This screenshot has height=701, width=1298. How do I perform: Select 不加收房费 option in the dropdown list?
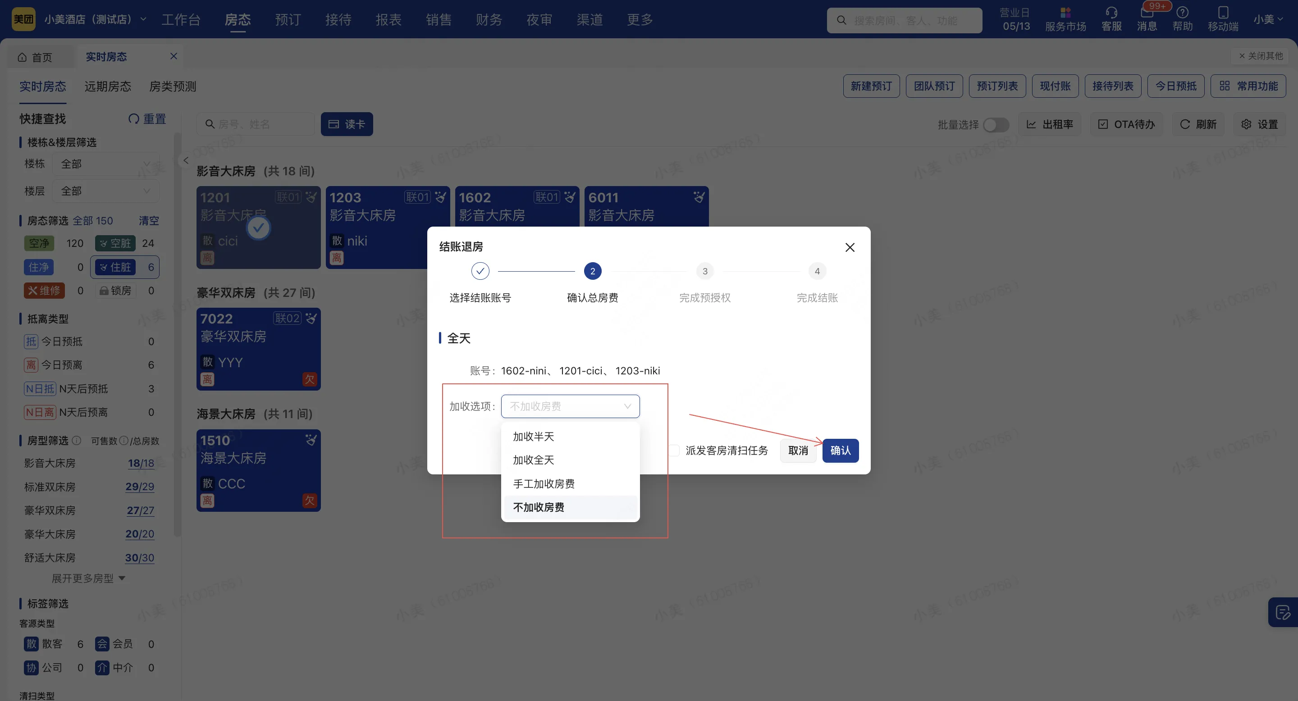(570, 507)
